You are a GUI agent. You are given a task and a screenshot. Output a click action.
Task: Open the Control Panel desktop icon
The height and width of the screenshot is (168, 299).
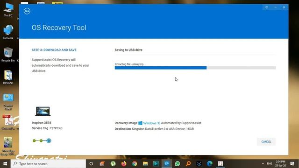pos(8,102)
